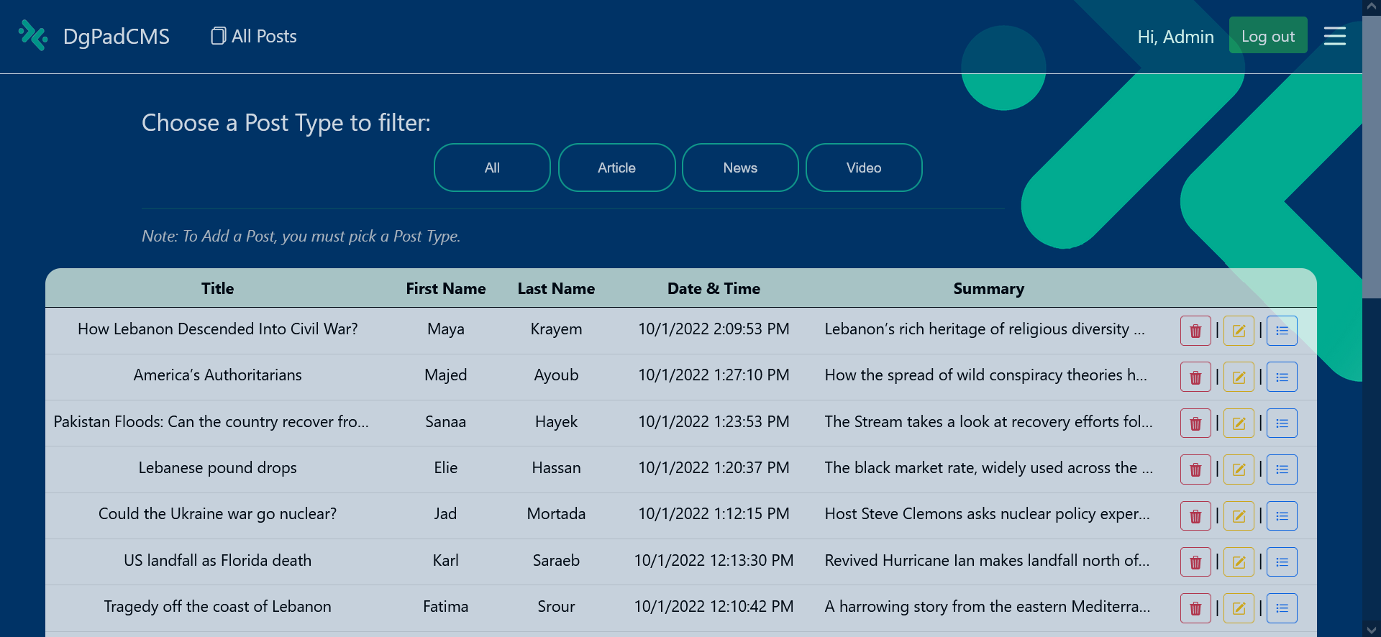The height and width of the screenshot is (637, 1381).
Task: Edit the 'How Lebanon Descended Into Civil War?' post
Action: (1239, 331)
